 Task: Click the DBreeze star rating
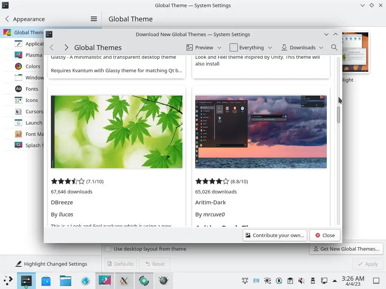68,182
